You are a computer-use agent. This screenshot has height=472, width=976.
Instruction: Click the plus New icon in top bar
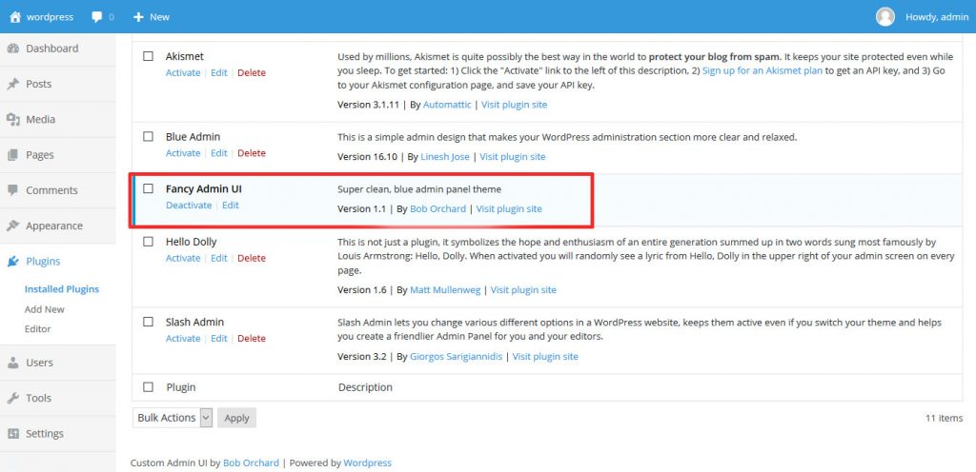tap(138, 17)
